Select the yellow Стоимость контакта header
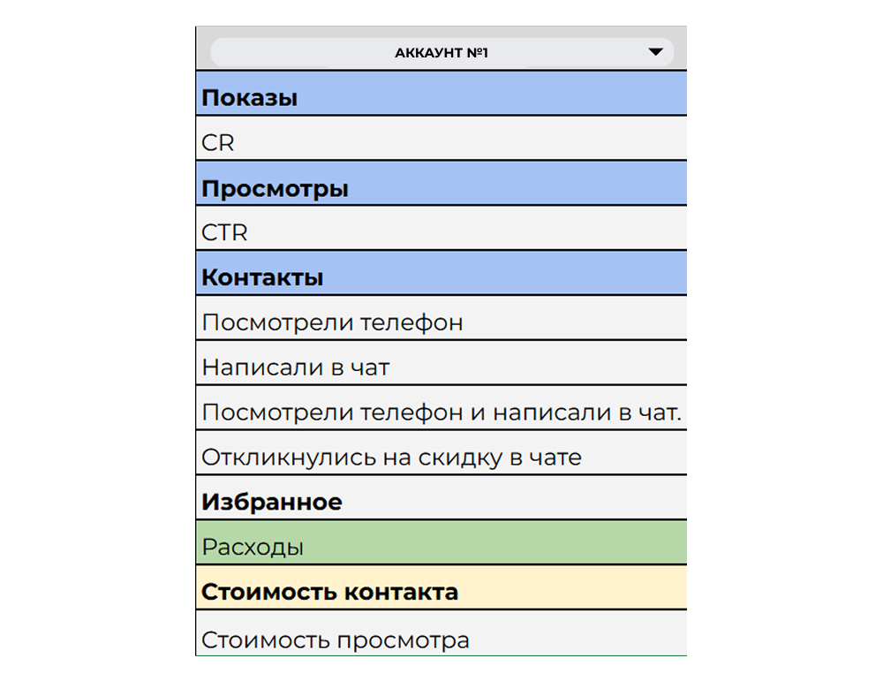Image resolution: width=883 pixels, height=681 pixels. pos(441,590)
